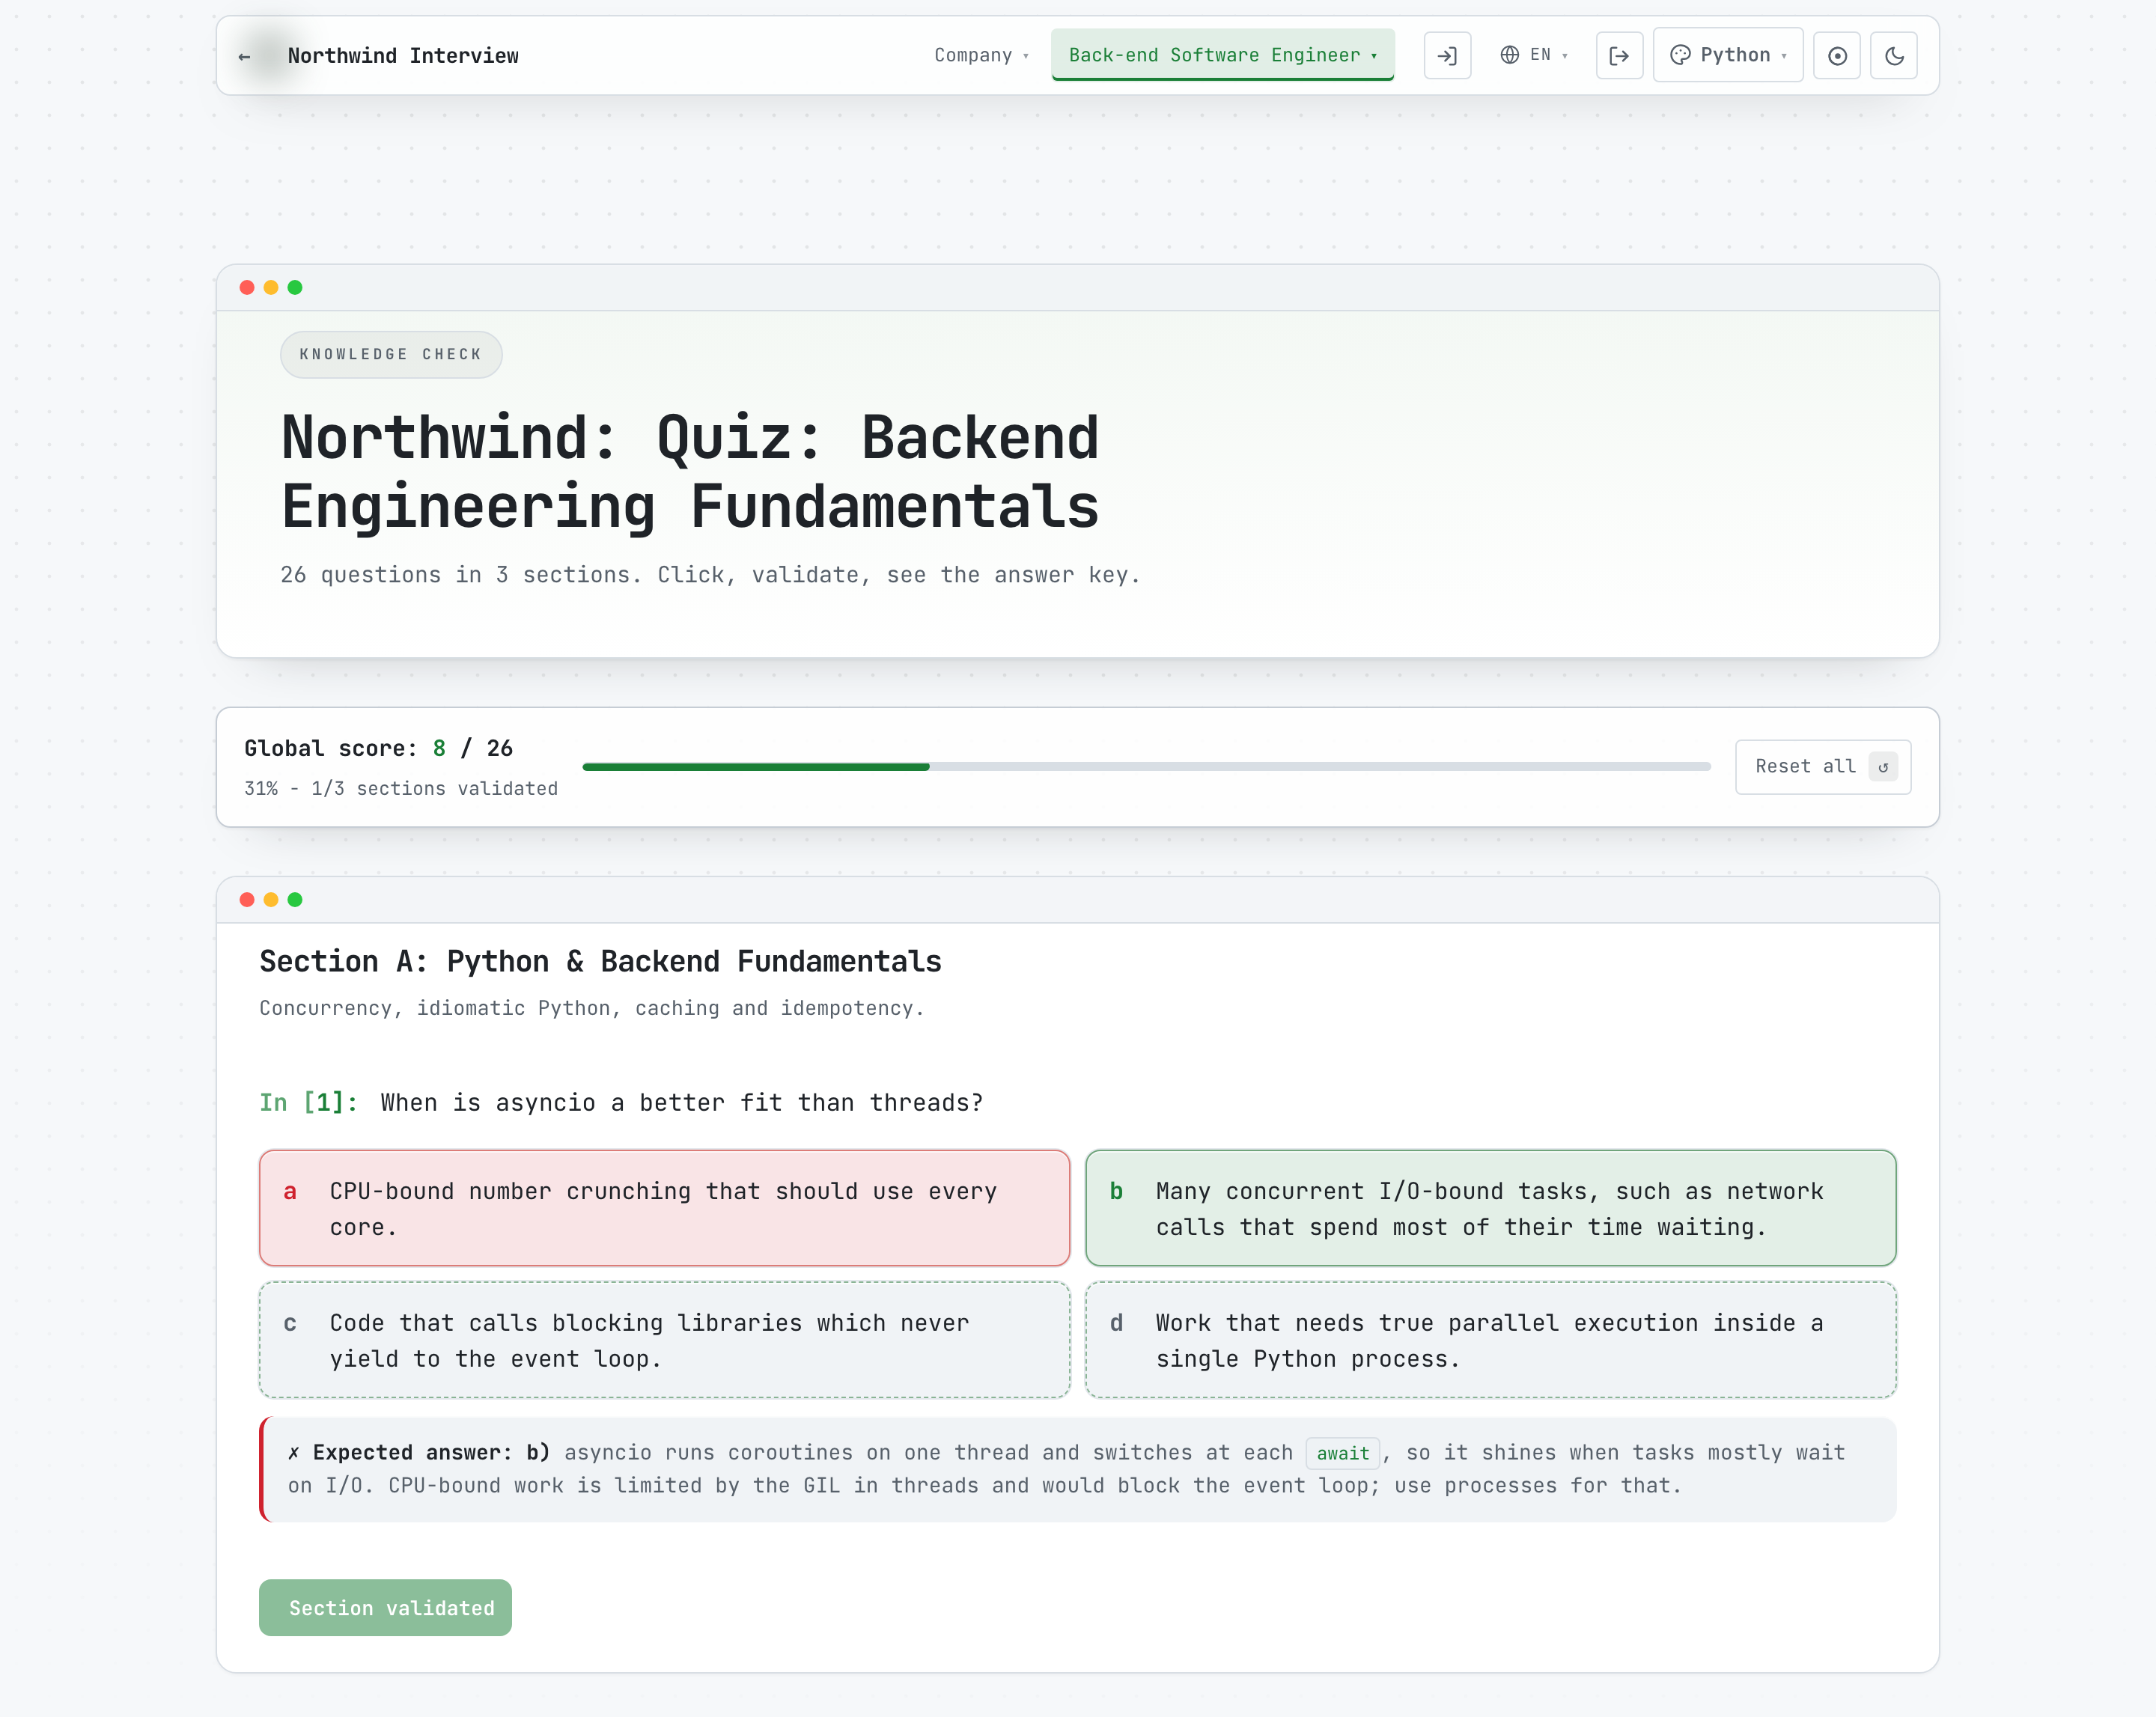Click the Concurrency, idiomatic Python section description

pyautogui.click(x=591, y=1008)
